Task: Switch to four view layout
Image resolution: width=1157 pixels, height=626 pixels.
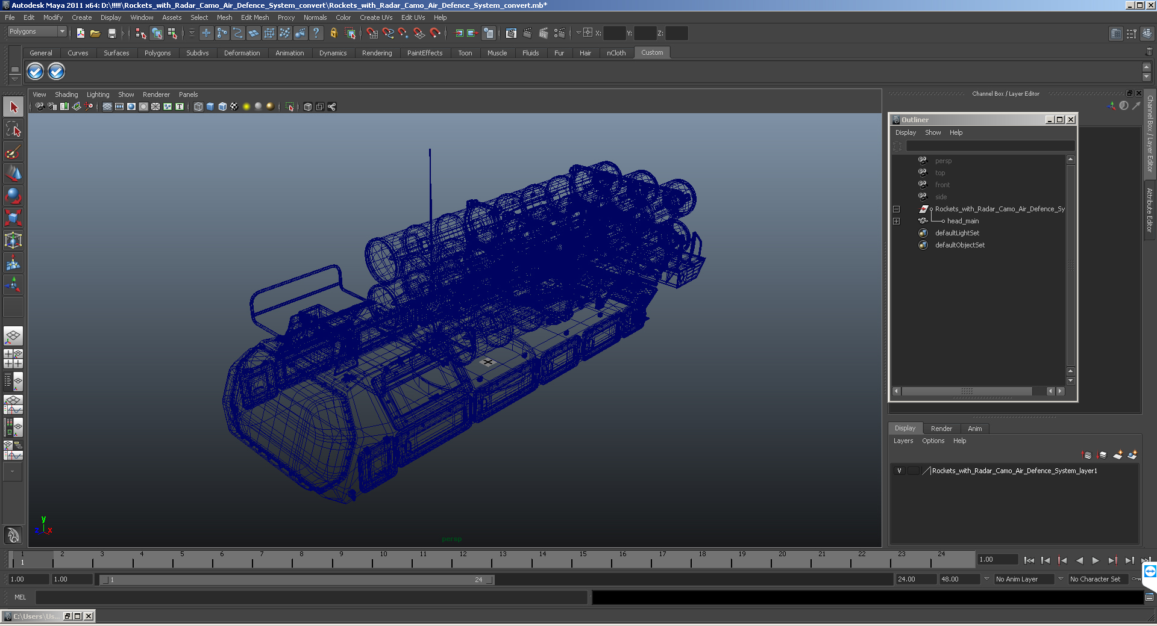Action: (13, 359)
